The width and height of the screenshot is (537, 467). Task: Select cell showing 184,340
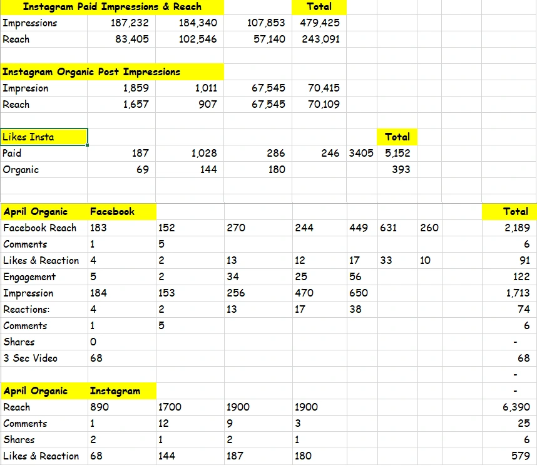click(x=190, y=23)
